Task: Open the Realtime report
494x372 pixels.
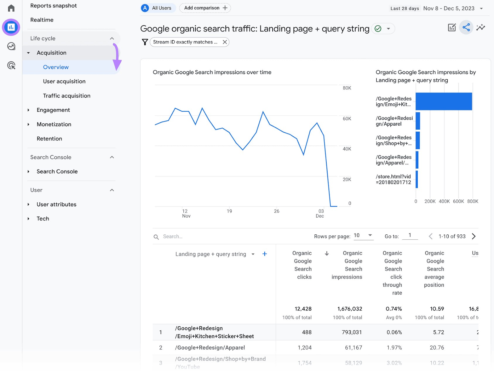Action: (x=42, y=20)
